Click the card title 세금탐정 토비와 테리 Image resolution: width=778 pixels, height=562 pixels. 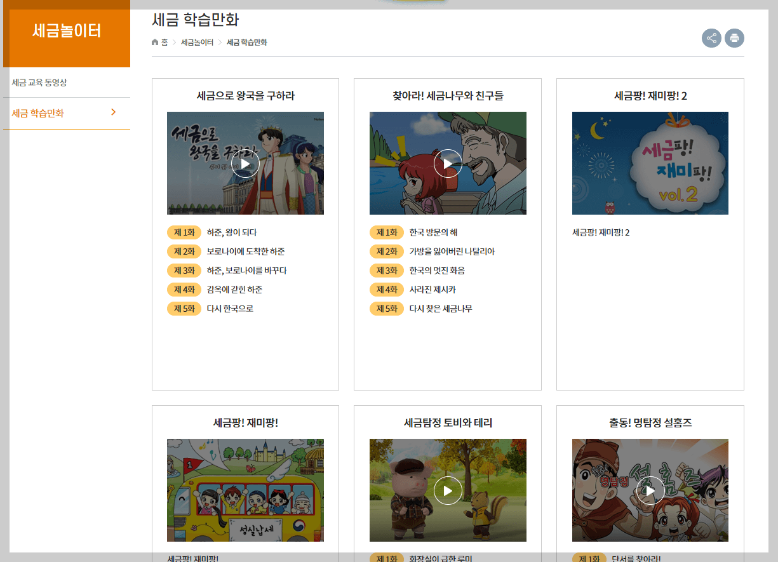(448, 423)
